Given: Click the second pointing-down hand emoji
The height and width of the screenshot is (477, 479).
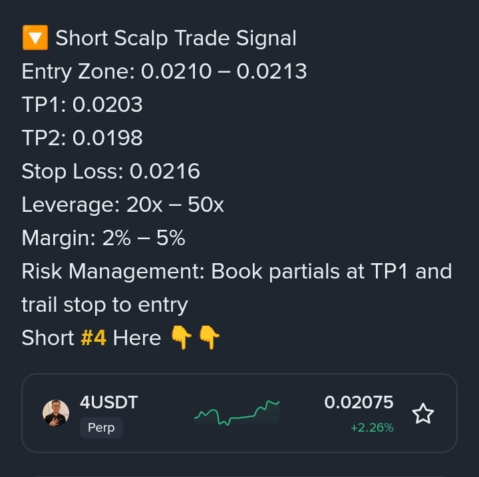Looking at the screenshot, I should [x=209, y=338].
